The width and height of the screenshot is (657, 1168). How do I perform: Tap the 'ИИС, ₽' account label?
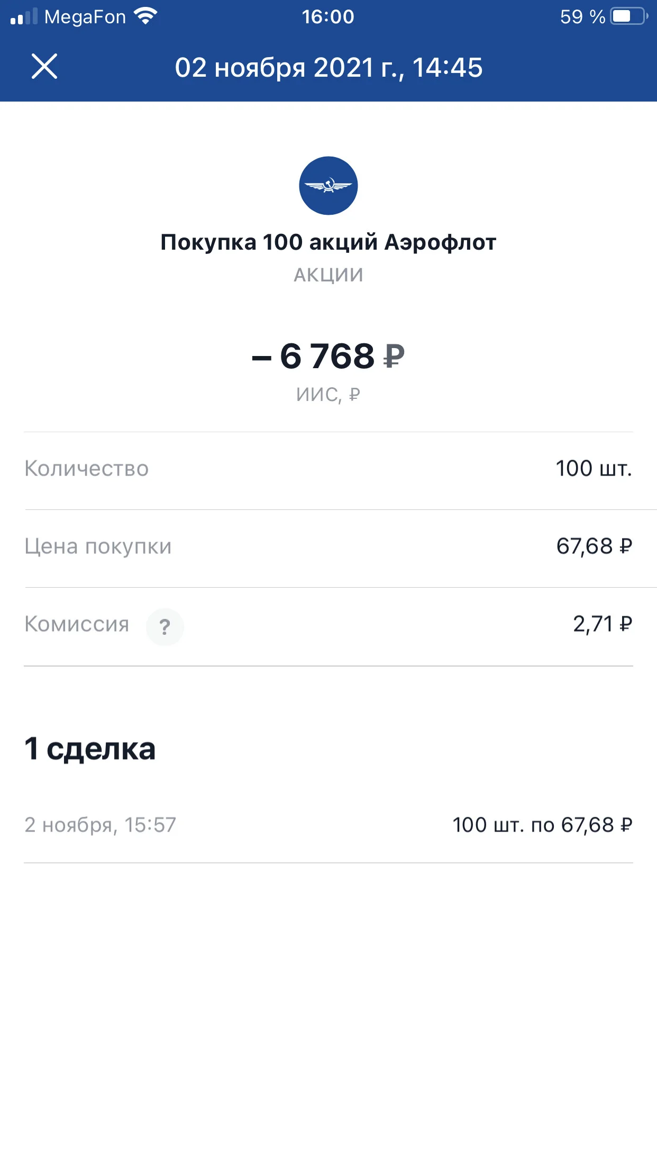(x=328, y=395)
